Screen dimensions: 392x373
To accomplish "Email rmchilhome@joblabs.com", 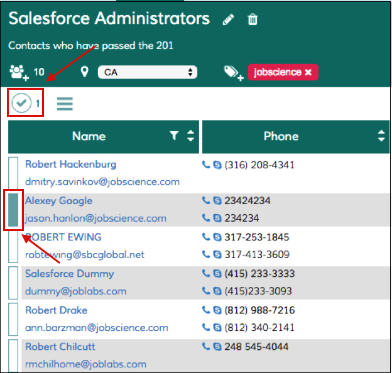I will 85,364.
